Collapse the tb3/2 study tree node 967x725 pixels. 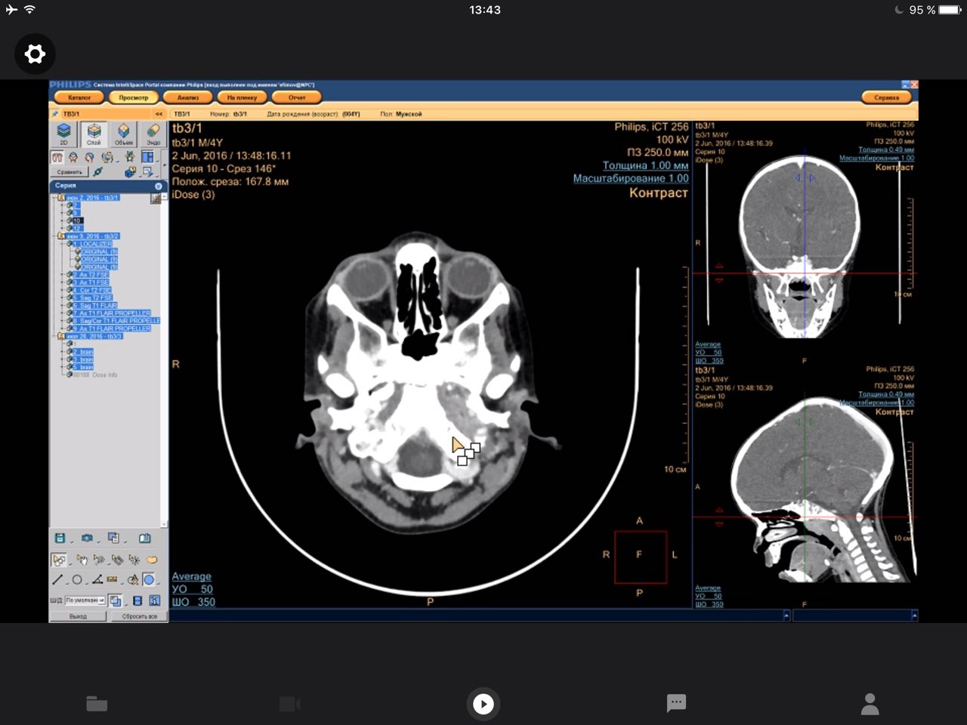(54, 236)
